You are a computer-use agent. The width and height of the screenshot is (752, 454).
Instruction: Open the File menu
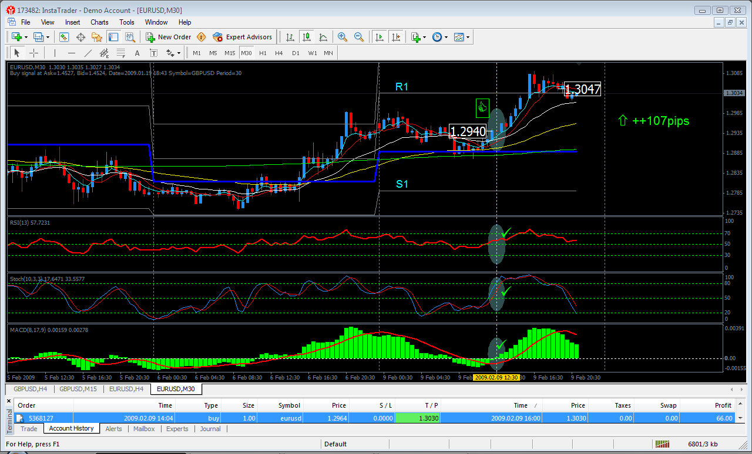coord(26,22)
